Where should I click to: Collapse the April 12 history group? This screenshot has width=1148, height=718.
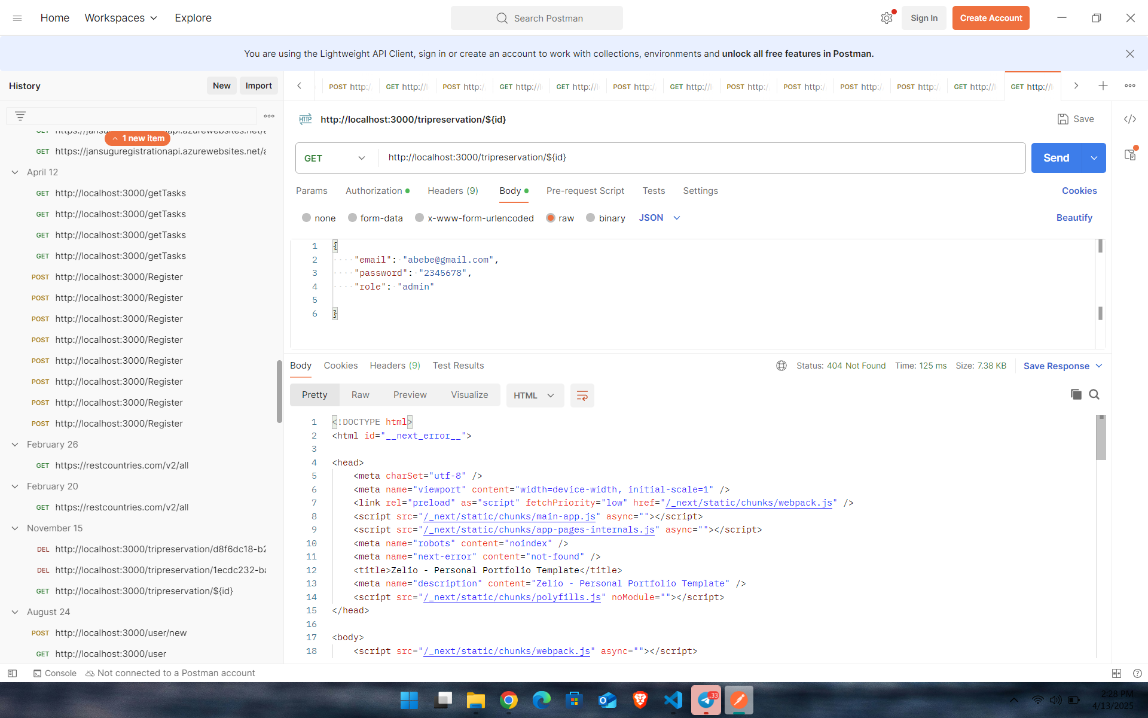tap(15, 172)
